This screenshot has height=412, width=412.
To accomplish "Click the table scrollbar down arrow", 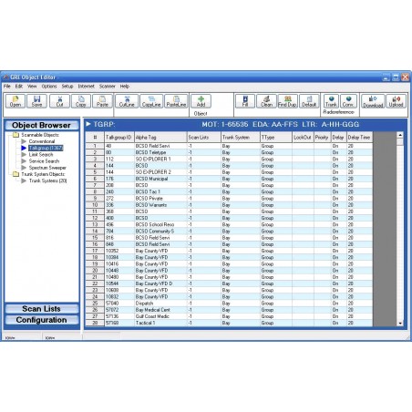I will pyautogui.click(x=400, y=324).
